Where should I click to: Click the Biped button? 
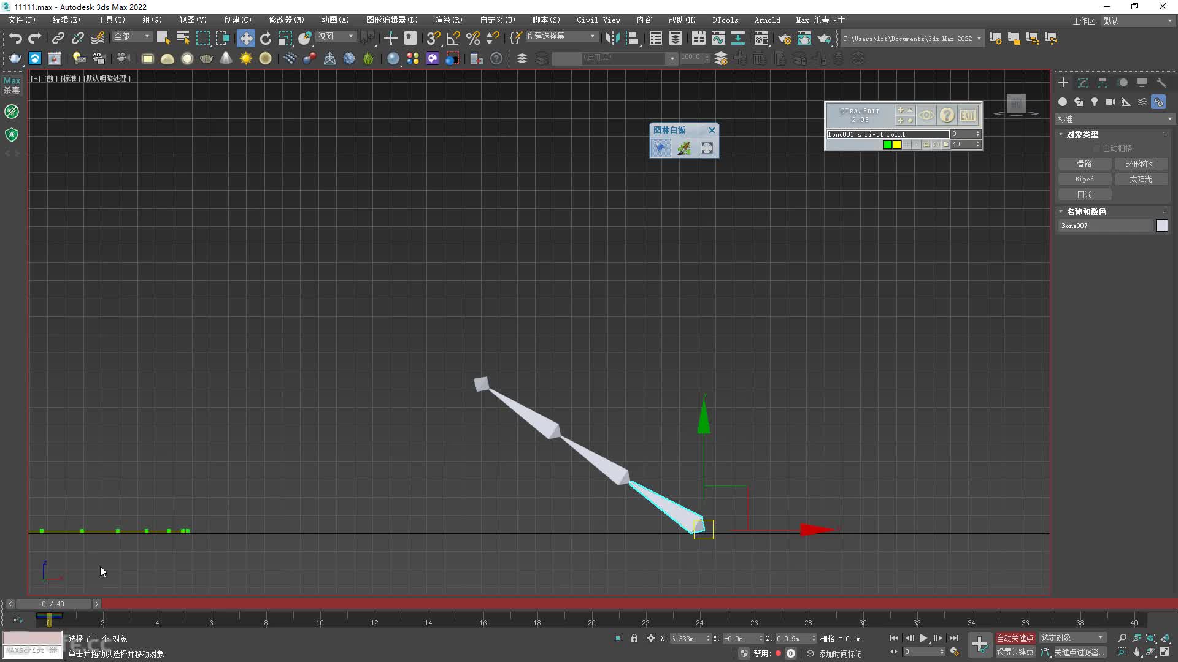tap(1084, 179)
